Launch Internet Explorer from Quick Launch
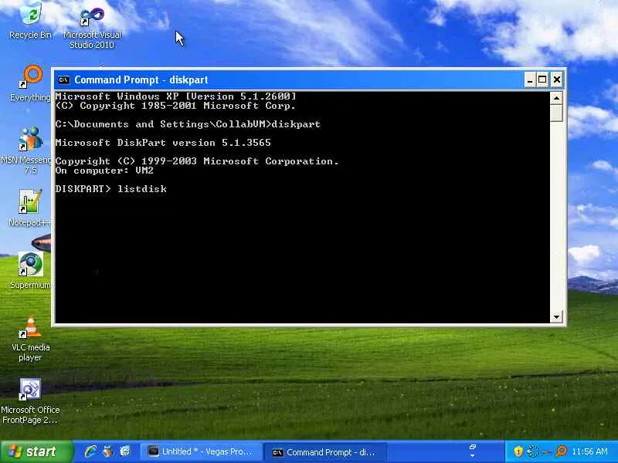618x463 pixels. [x=90, y=451]
